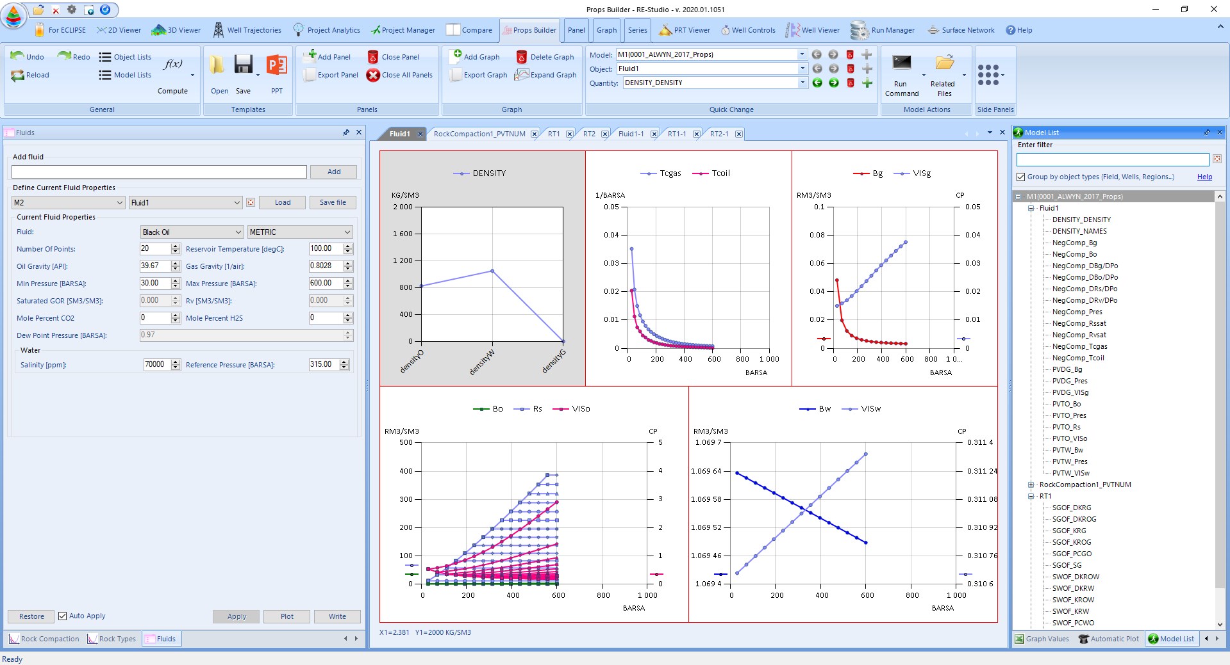
Task: Open the Quantity dropdown DENSITY_DENSITY
Action: click(802, 83)
